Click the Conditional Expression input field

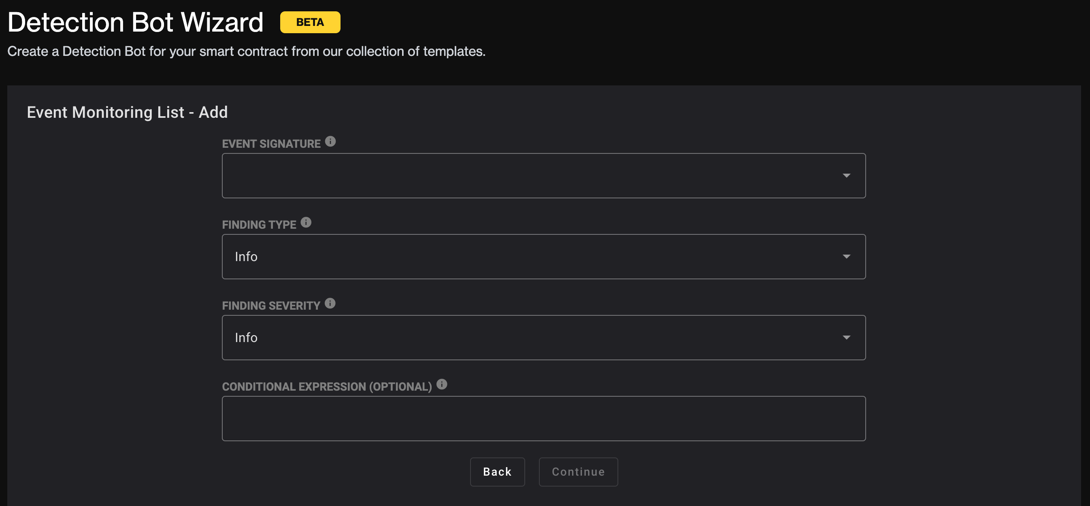tap(544, 419)
